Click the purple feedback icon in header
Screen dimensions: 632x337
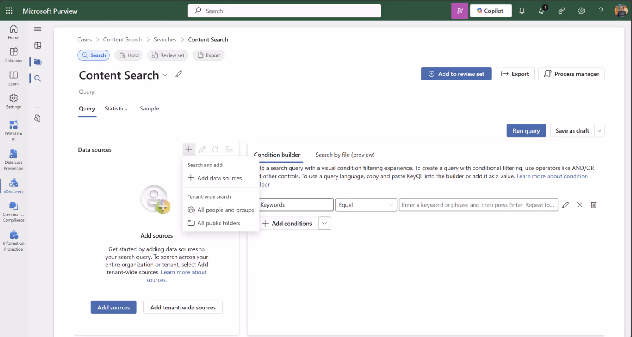click(460, 11)
